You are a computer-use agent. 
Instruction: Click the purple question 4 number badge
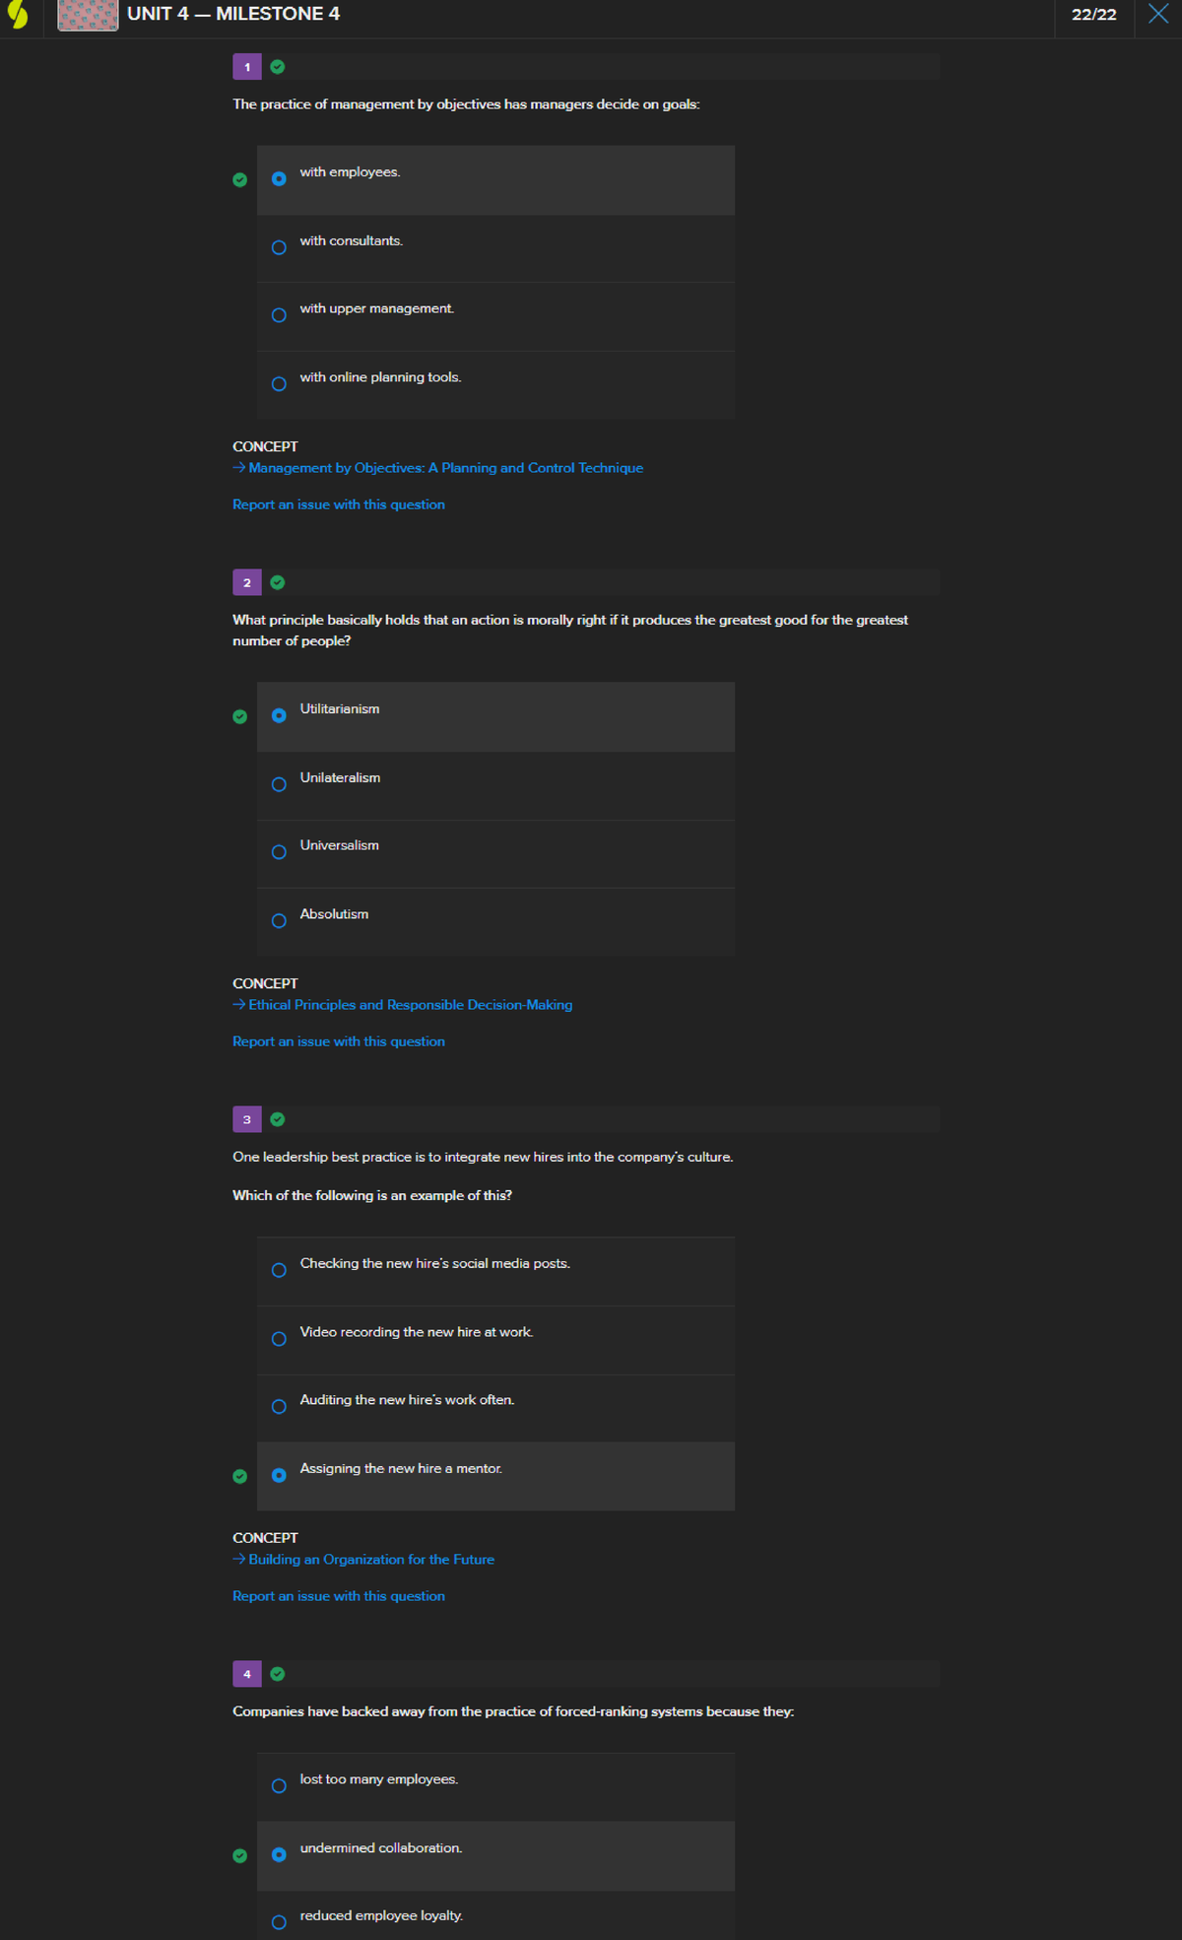pos(247,1674)
